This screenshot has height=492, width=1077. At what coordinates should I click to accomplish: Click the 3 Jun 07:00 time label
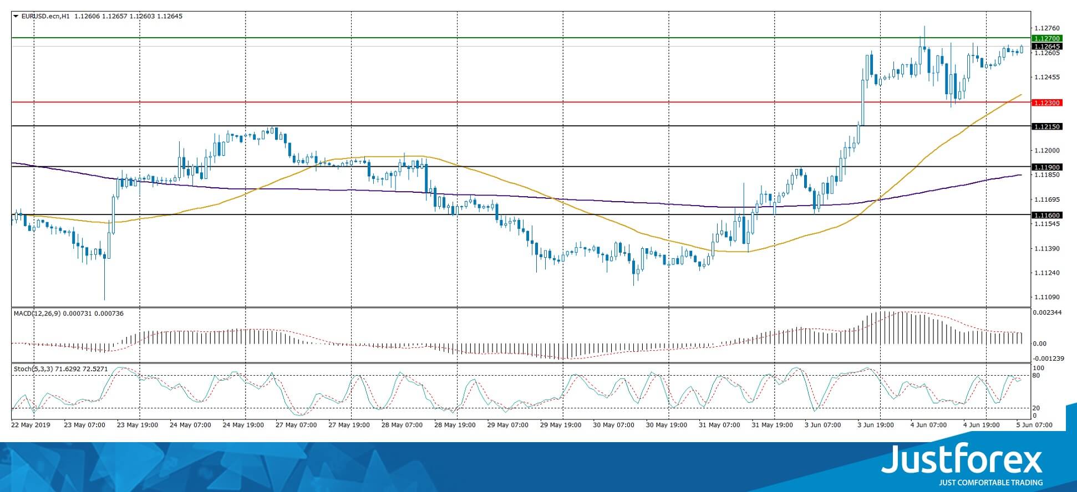click(823, 425)
